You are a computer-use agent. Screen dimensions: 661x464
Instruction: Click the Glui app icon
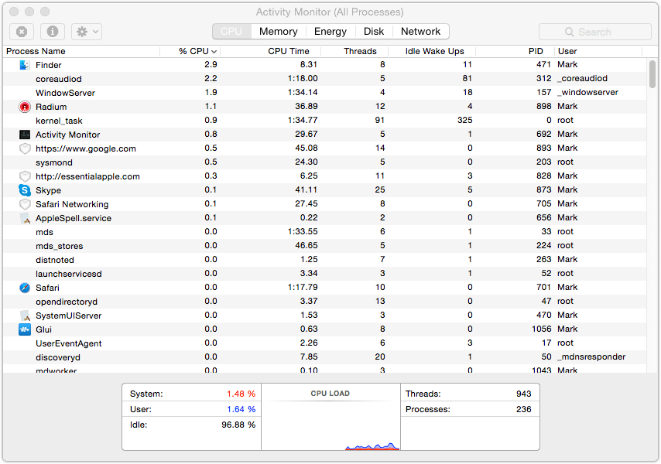click(x=25, y=329)
